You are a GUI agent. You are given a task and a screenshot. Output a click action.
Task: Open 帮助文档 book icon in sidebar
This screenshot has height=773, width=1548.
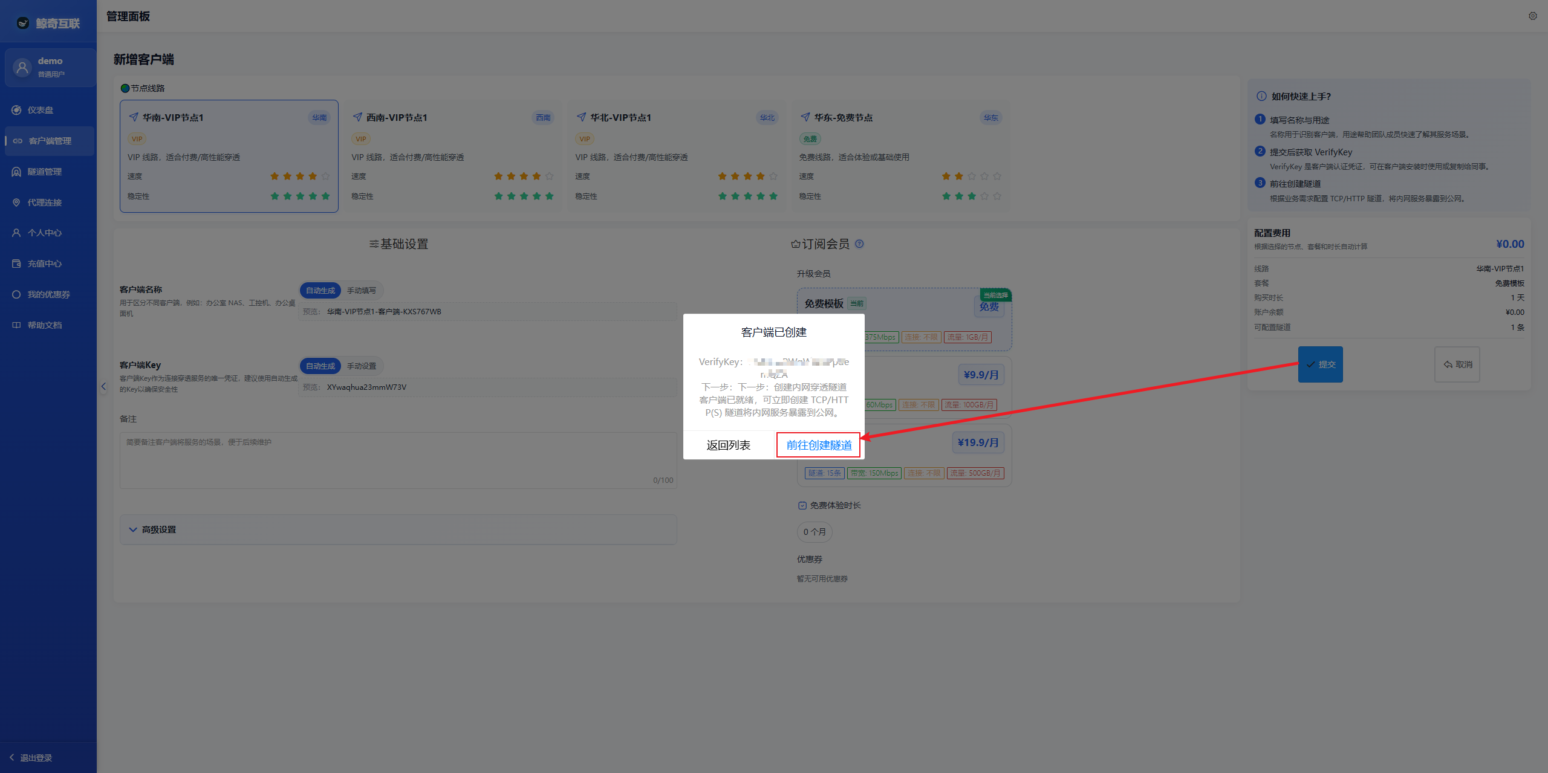[16, 325]
